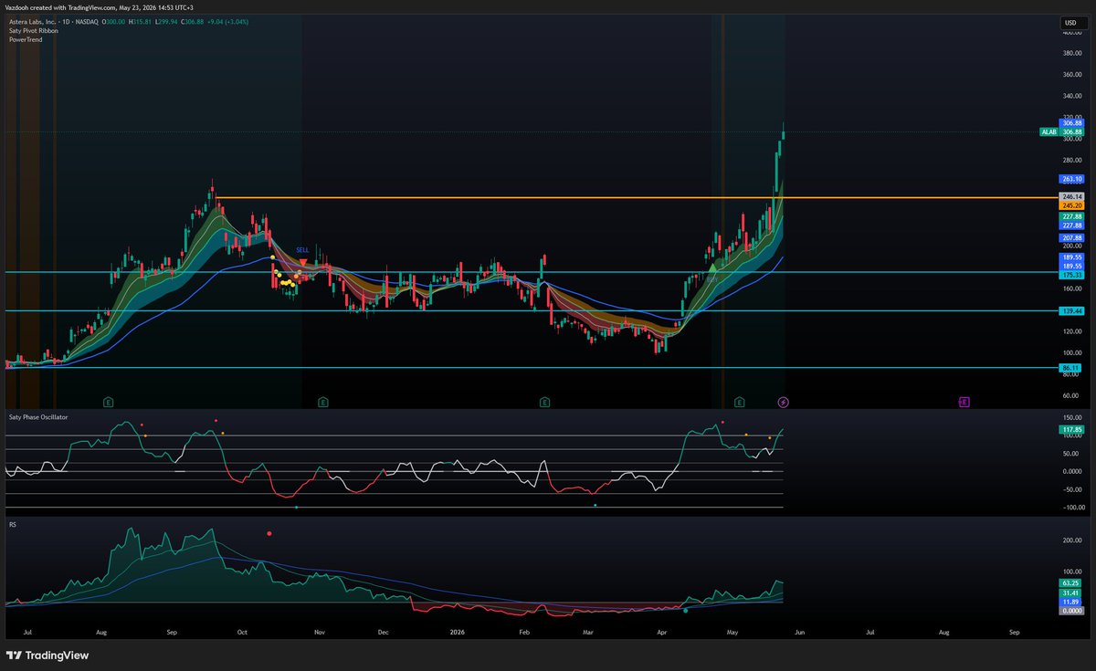1096x671 pixels.
Task: Click the earnings E marker near August 2025
Action: (x=108, y=402)
